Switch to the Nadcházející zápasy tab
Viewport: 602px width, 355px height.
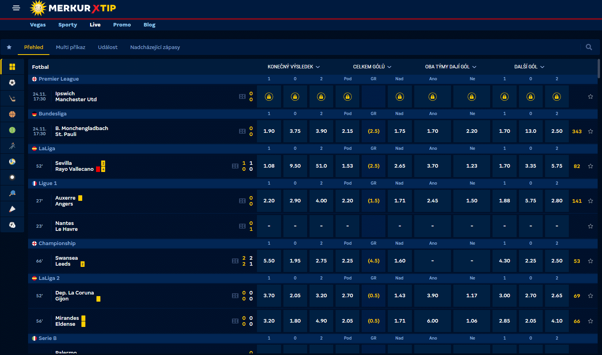coord(155,47)
